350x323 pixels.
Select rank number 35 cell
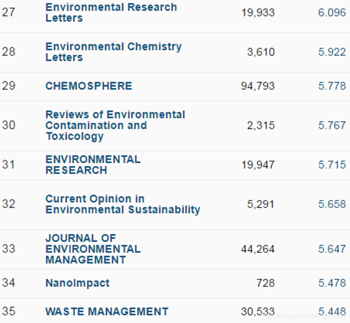[9, 311]
